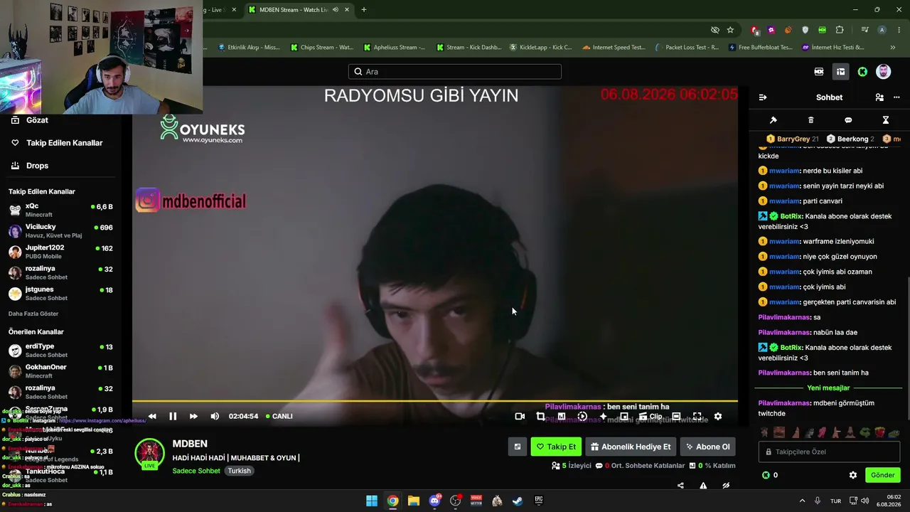The width and height of the screenshot is (910, 512).
Task: Click the chat message input field
Action: pos(829,452)
